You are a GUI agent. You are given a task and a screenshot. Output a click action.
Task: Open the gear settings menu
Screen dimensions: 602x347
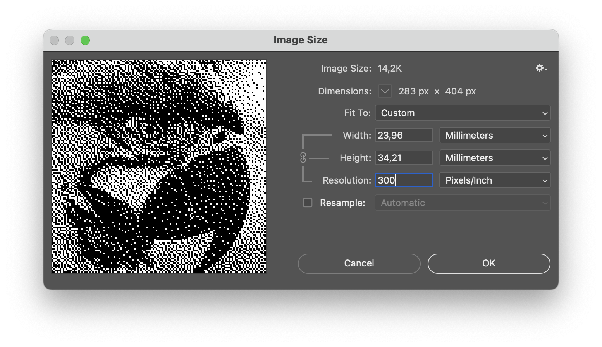click(541, 68)
